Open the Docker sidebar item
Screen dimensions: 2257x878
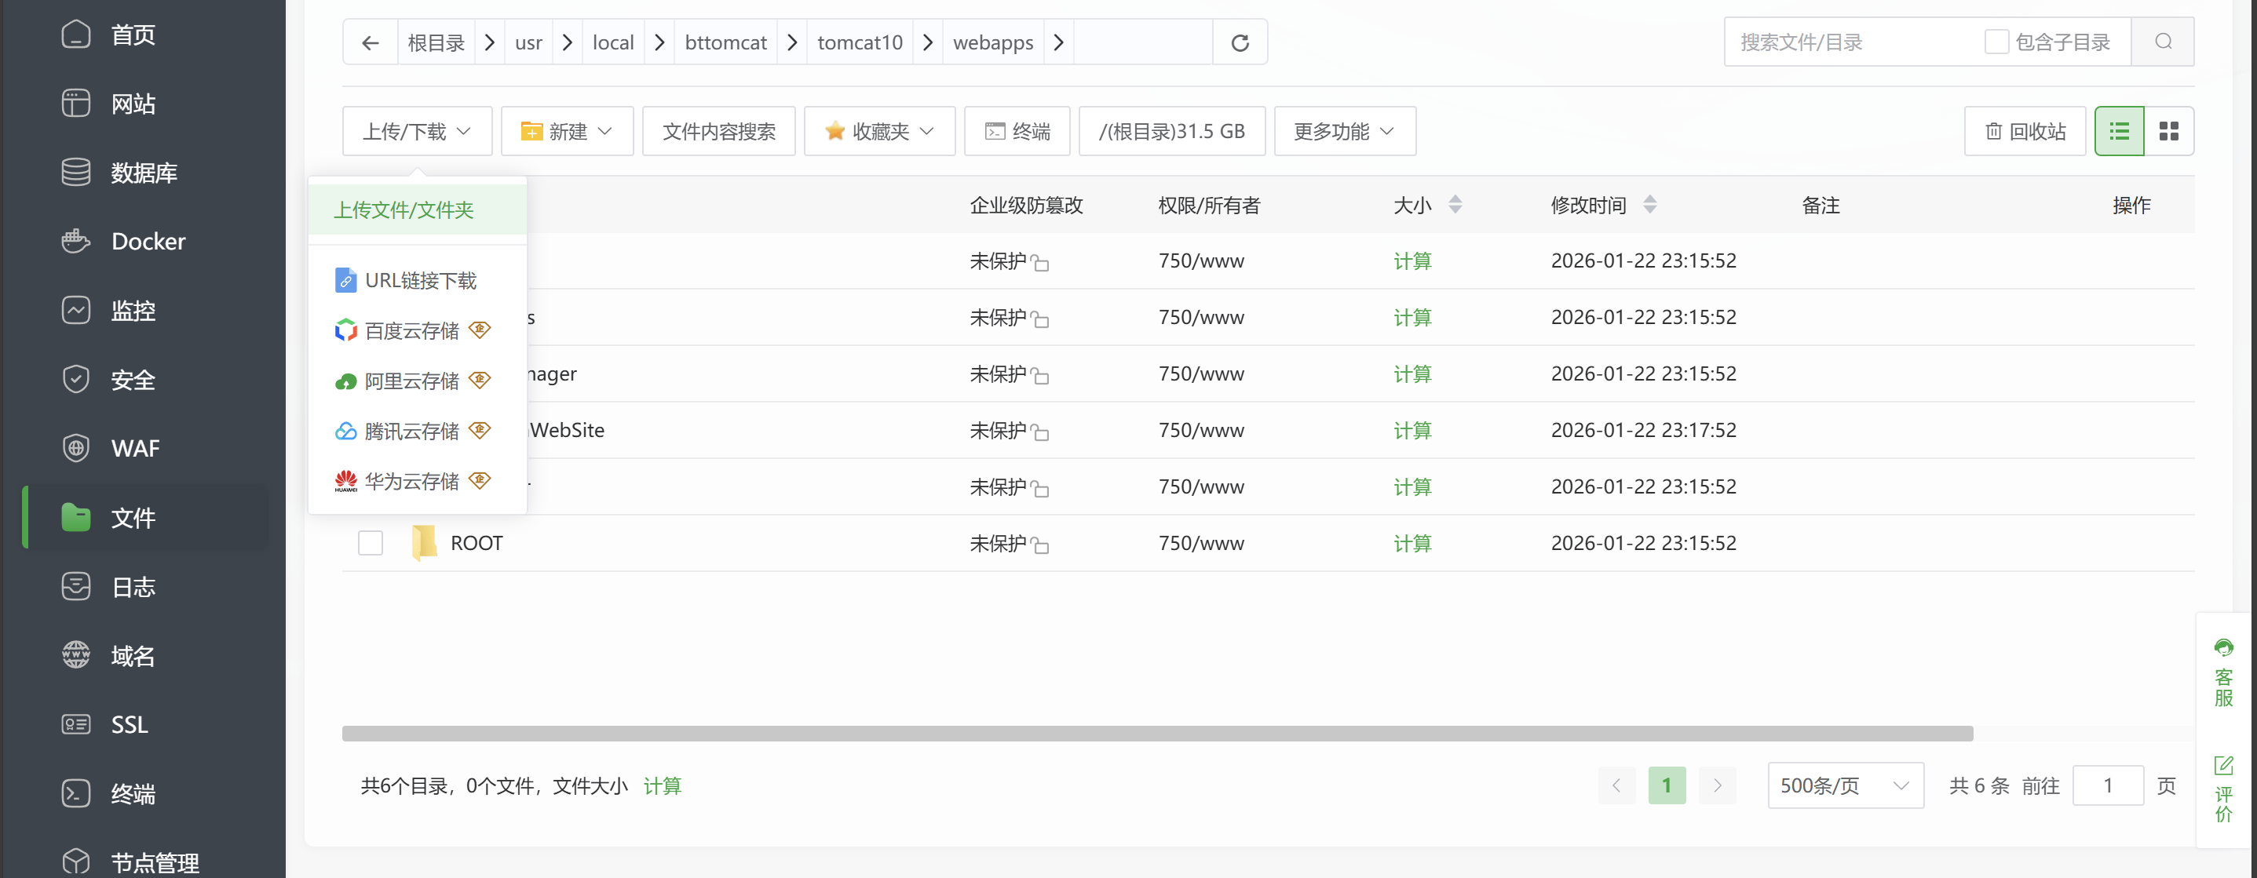coord(148,242)
